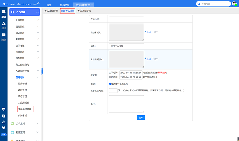This screenshot has width=239, height=141.
Task: Click the blue pill more button in the sidebar
Action: 4,134
